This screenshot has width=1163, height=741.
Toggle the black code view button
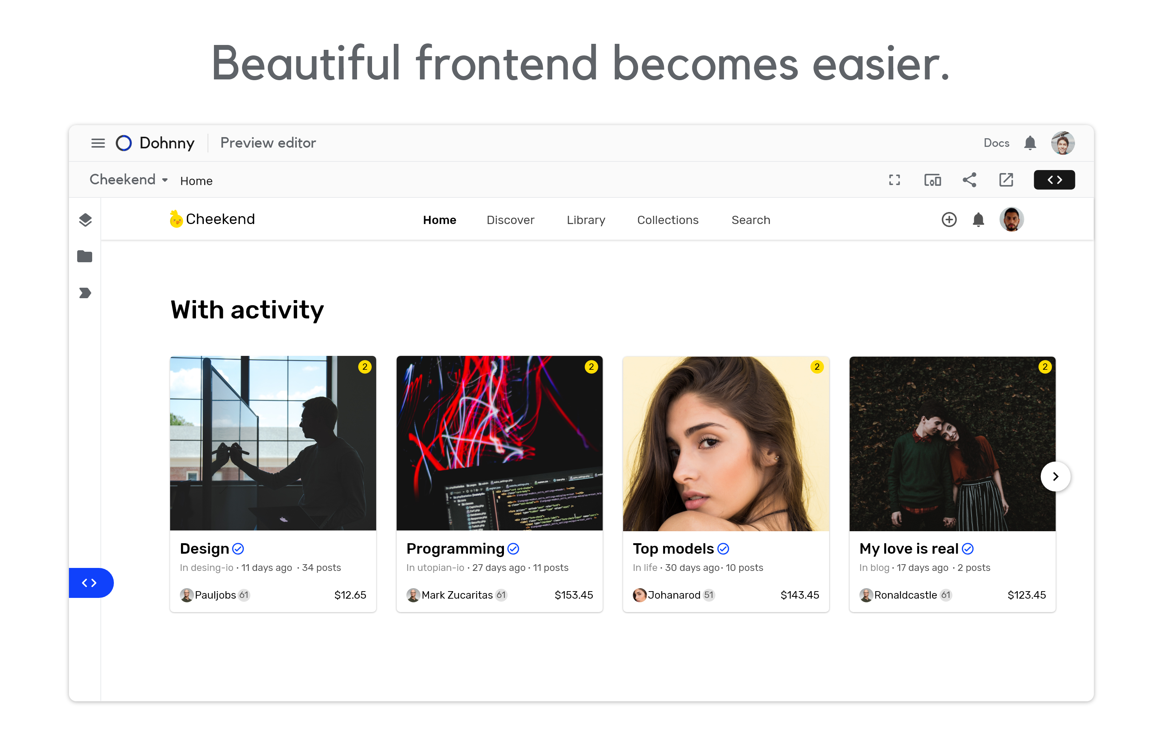point(1054,180)
